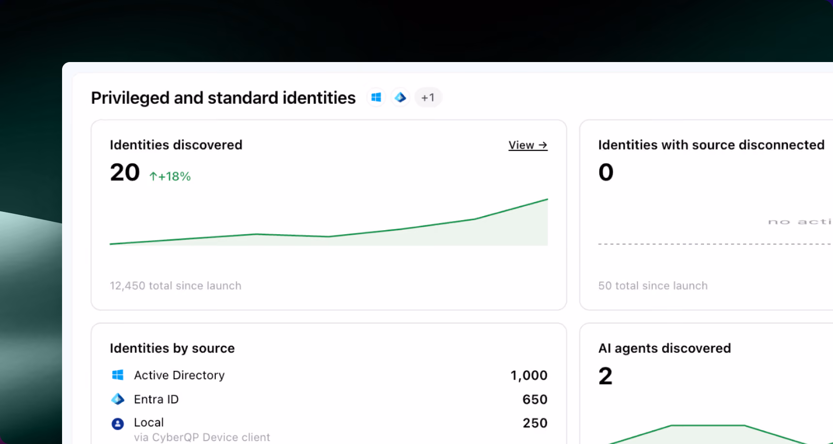This screenshot has height=444, width=833.
Task: Open the +1 more sources badge
Action: click(428, 97)
